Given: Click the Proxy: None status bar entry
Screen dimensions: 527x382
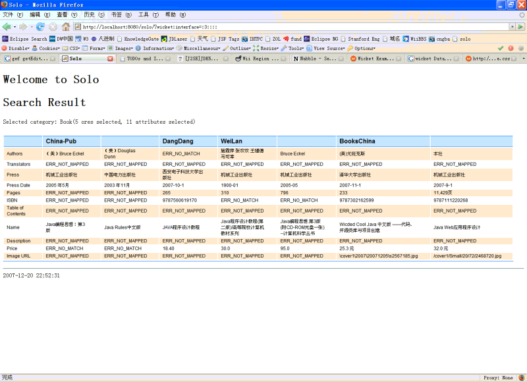Looking at the screenshot, I should [x=498, y=377].
